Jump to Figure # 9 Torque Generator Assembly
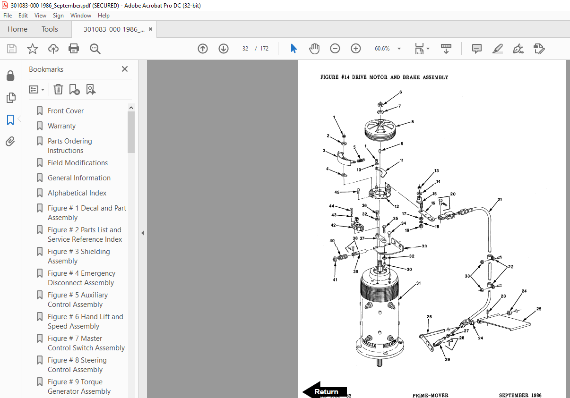The width and height of the screenshot is (570, 398). [79, 387]
